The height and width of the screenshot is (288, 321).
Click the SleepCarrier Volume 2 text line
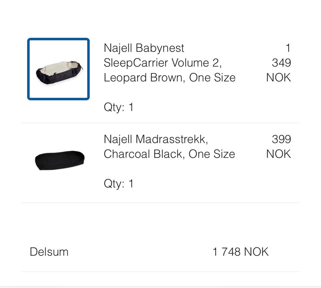163,63
